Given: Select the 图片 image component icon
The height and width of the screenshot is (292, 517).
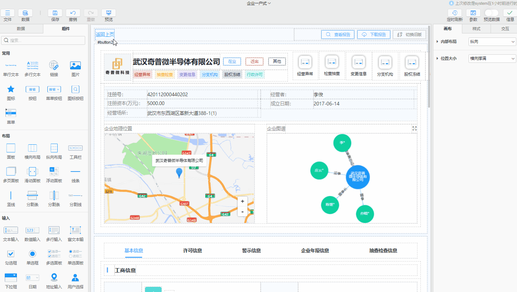Looking at the screenshot, I should coord(75,66).
